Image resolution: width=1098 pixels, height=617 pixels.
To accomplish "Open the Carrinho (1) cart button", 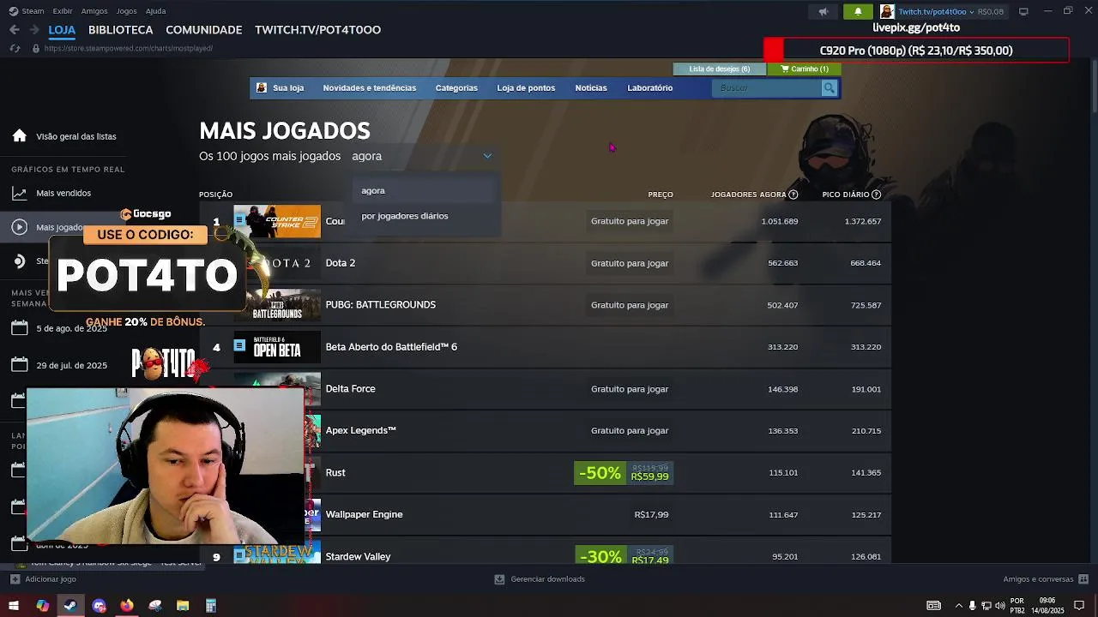I will pos(804,69).
